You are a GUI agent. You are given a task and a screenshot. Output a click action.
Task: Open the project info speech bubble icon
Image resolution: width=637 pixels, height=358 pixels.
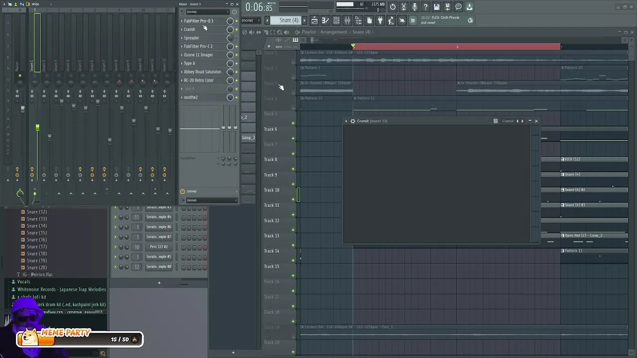point(458,7)
